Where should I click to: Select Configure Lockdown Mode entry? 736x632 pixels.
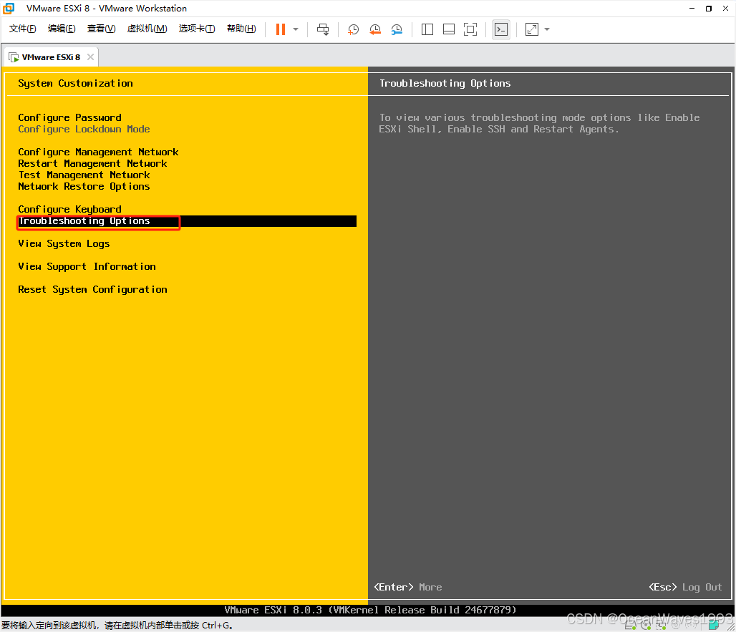point(84,129)
